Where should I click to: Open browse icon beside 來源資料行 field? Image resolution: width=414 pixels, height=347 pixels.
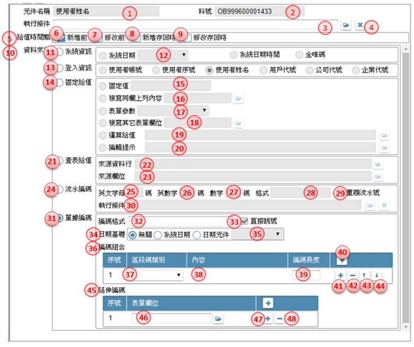378,164
